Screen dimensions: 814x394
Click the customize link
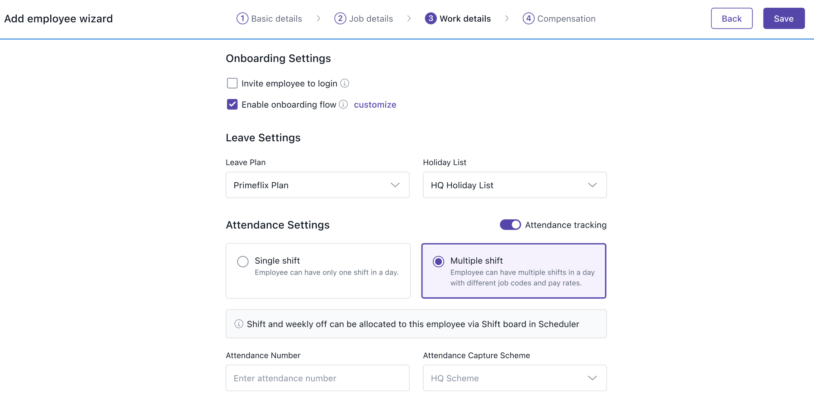[375, 104]
